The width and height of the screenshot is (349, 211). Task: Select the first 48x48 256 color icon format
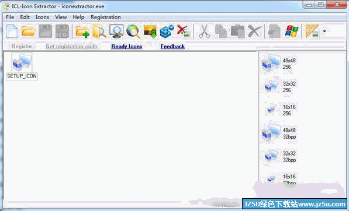[x=278, y=64]
